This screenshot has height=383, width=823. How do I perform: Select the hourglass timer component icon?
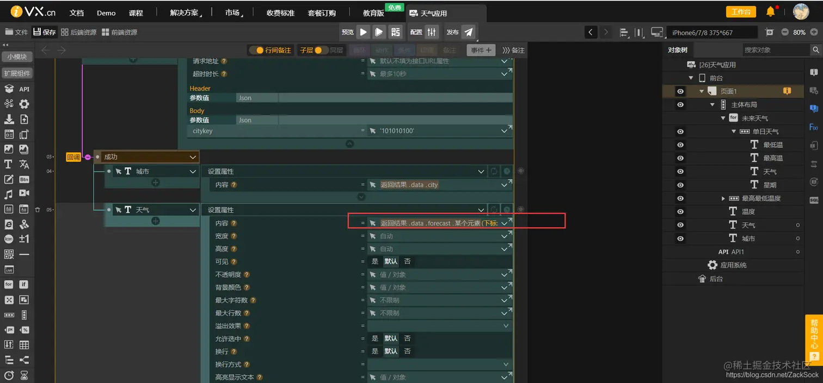[24, 375]
